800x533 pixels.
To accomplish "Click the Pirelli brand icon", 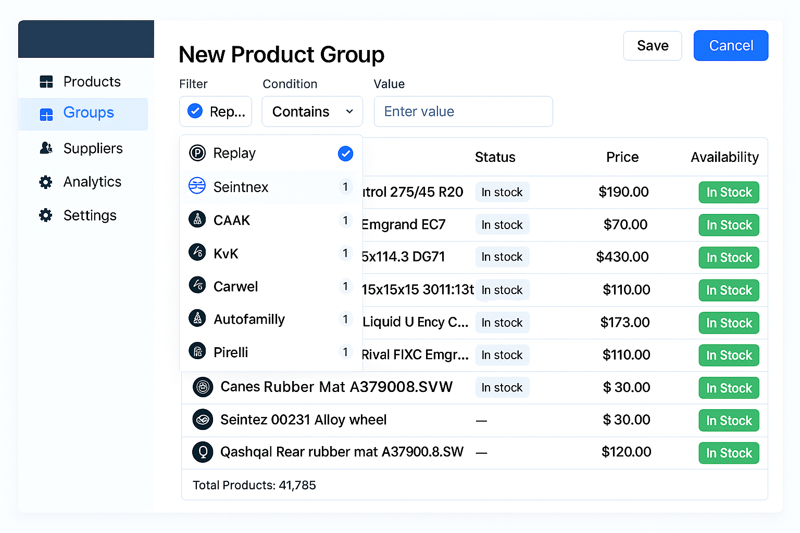I will point(197,352).
